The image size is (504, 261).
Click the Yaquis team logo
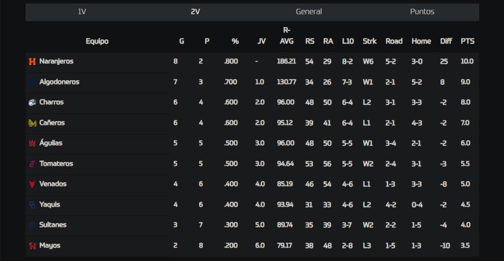click(x=32, y=205)
